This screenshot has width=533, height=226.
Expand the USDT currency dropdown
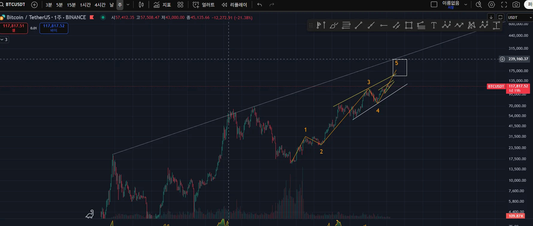pyautogui.click(x=520, y=17)
